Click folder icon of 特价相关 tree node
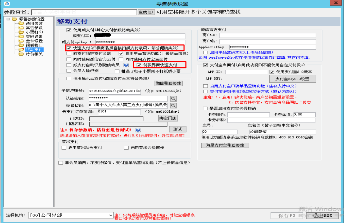 pos(21,54)
